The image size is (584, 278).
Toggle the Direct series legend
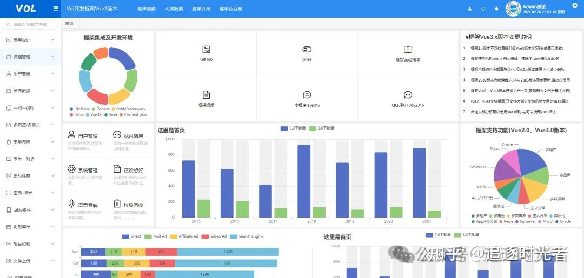(131, 236)
